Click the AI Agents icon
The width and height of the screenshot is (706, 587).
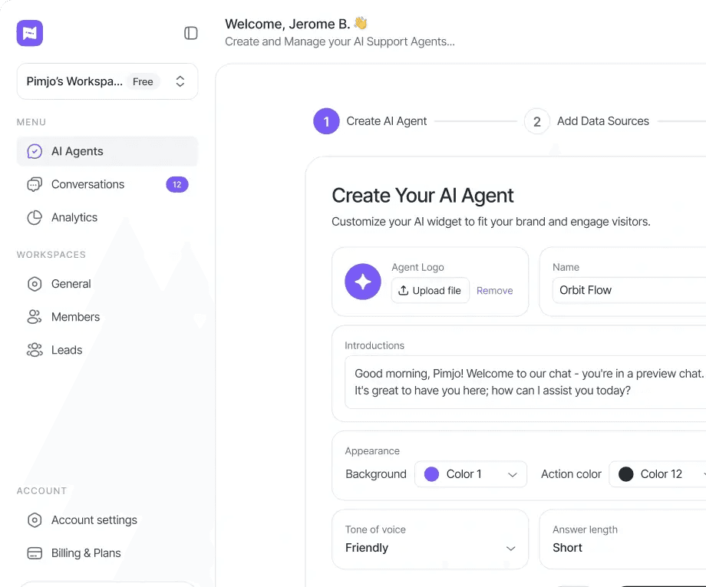(x=35, y=152)
